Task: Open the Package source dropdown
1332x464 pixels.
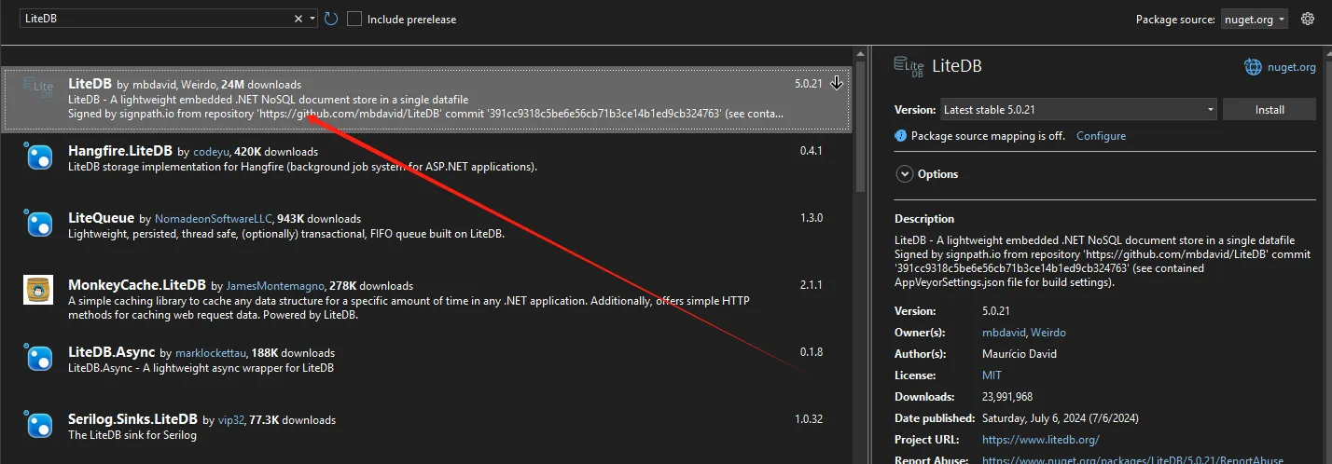Action: pyautogui.click(x=1255, y=20)
